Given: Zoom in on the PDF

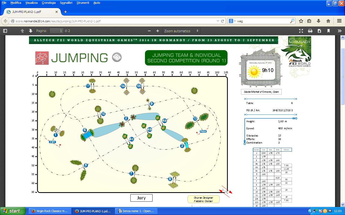Looking at the screenshot, I should tap(158, 31).
